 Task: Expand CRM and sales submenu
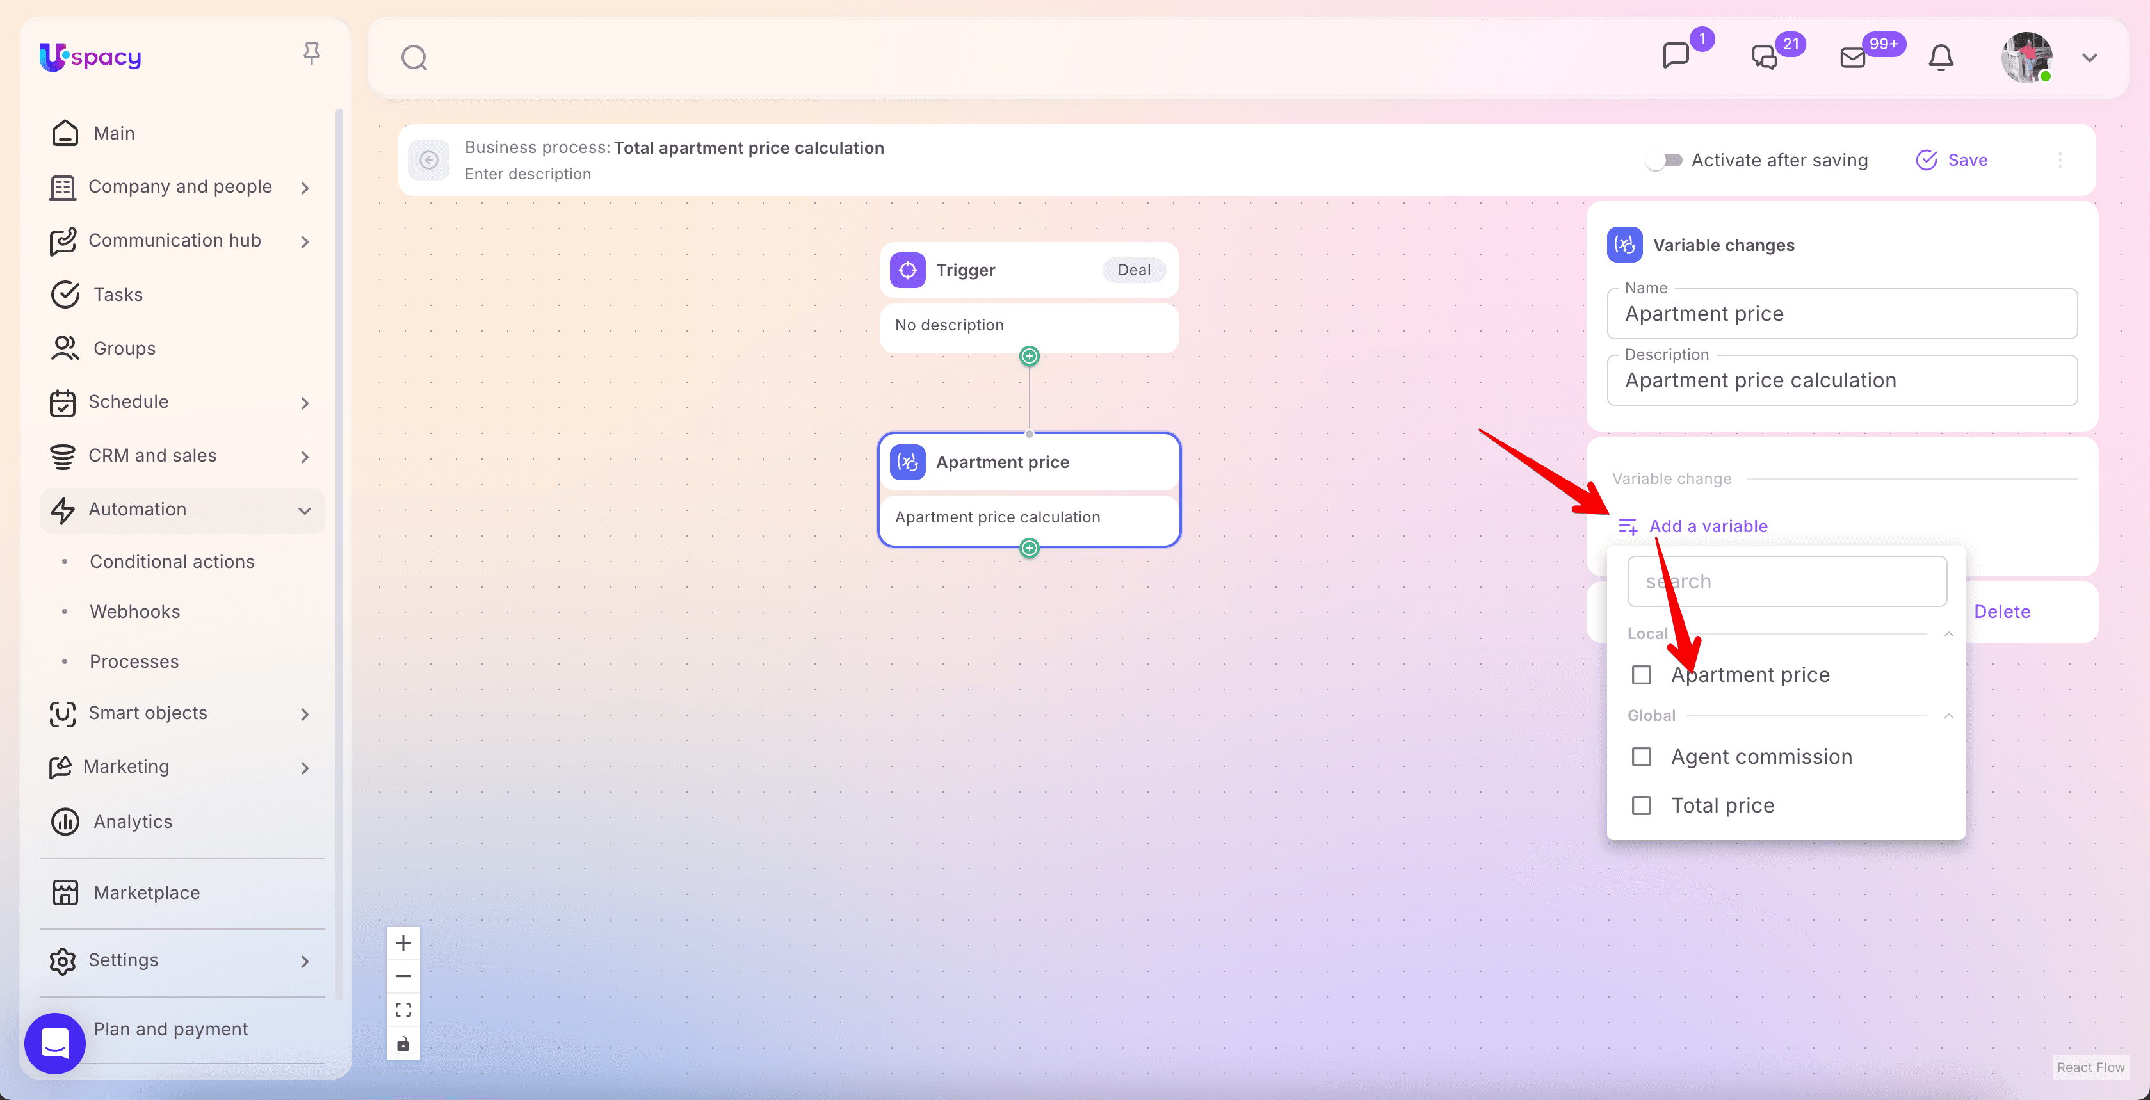(x=305, y=457)
